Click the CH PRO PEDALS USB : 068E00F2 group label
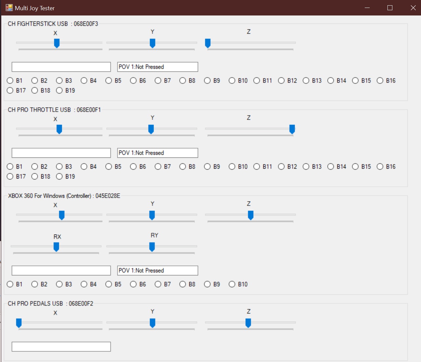421x362 pixels. tap(51, 303)
